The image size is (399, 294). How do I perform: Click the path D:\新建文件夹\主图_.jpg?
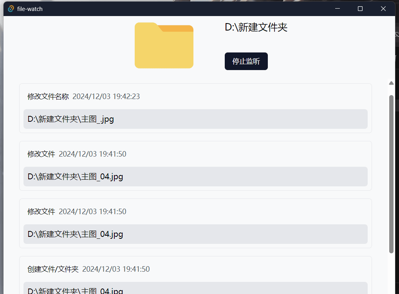[195, 119]
